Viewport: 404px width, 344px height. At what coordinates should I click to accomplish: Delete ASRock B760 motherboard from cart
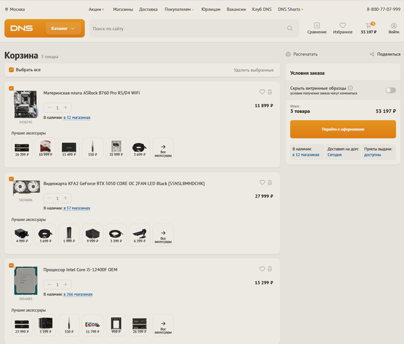point(270,92)
